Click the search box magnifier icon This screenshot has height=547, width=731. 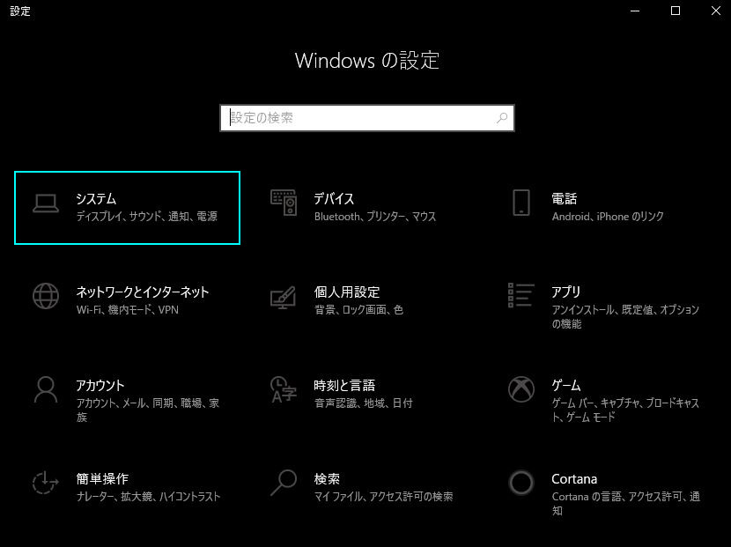(x=502, y=118)
